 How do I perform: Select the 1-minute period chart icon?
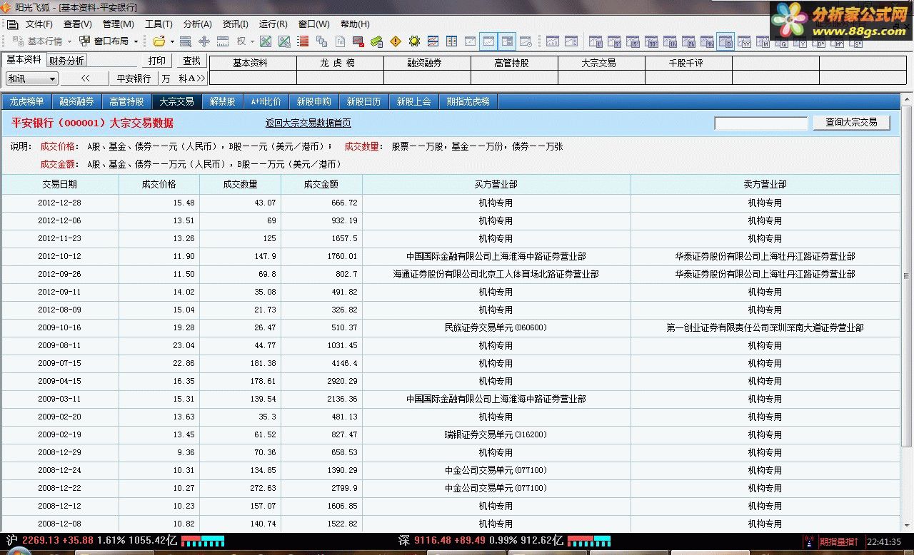[596, 42]
